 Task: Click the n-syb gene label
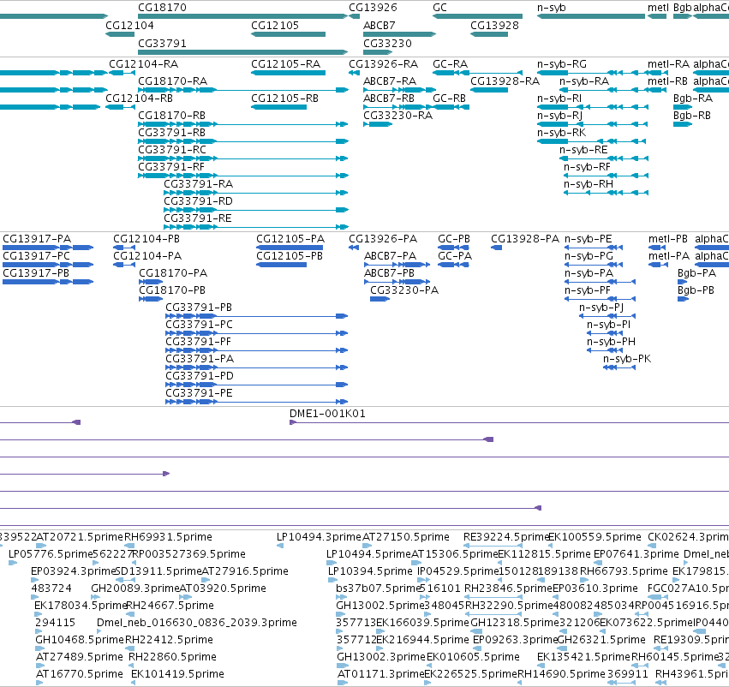pos(552,8)
